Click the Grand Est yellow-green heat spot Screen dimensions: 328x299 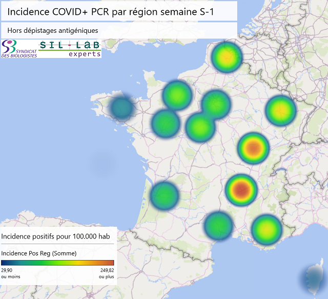click(281, 110)
